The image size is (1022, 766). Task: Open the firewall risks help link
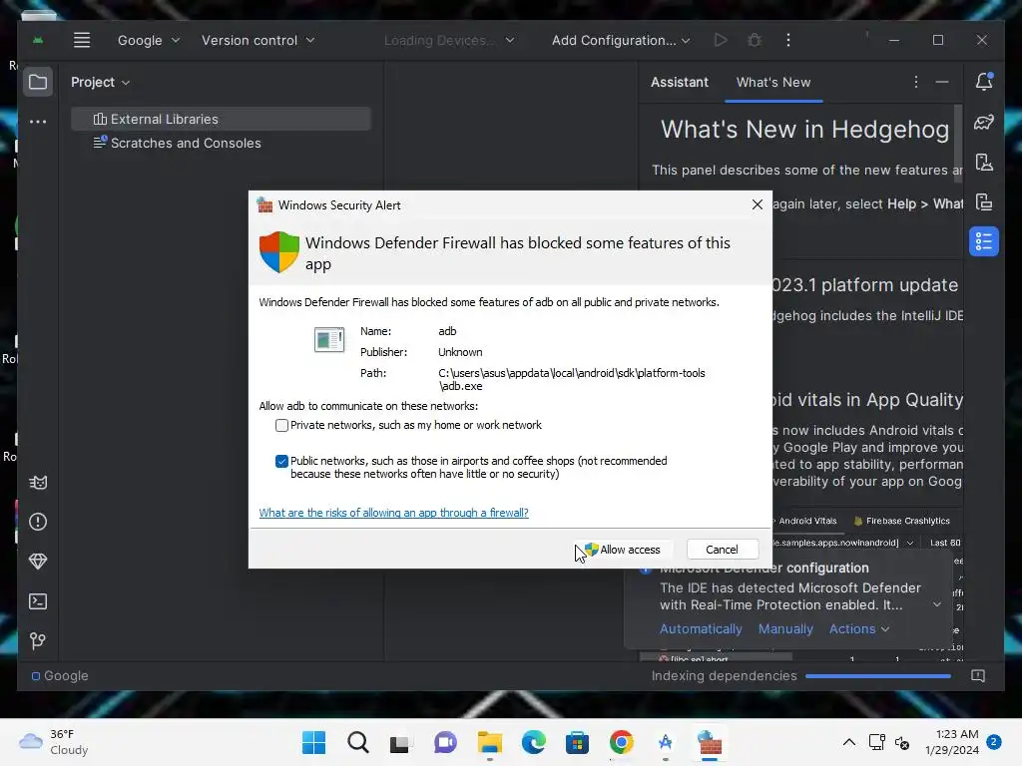(x=393, y=513)
